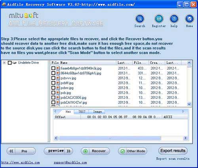Click file icon of 8644c60bjw1dz8706iph1j.jpg

tap(58, 73)
